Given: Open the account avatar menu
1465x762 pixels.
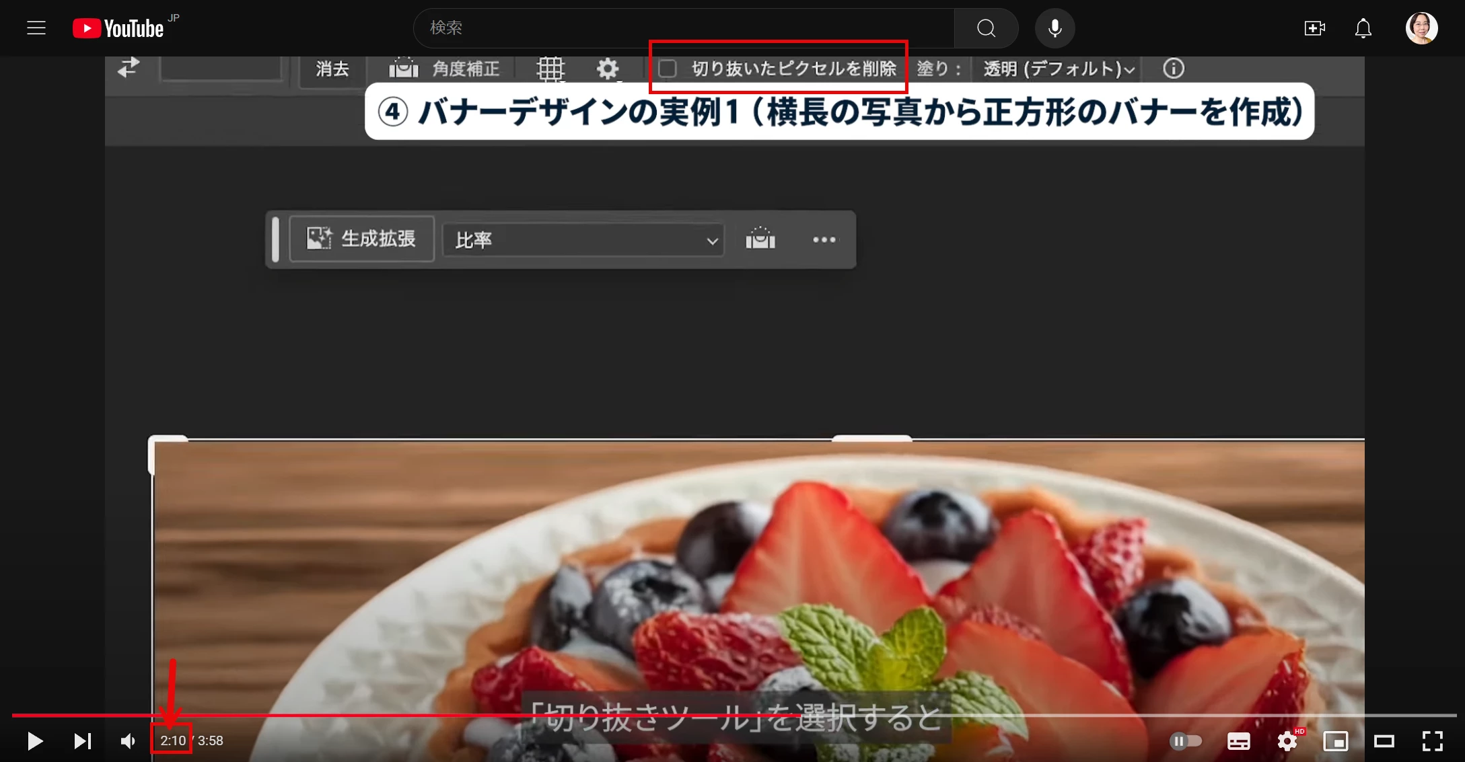Looking at the screenshot, I should pos(1421,28).
